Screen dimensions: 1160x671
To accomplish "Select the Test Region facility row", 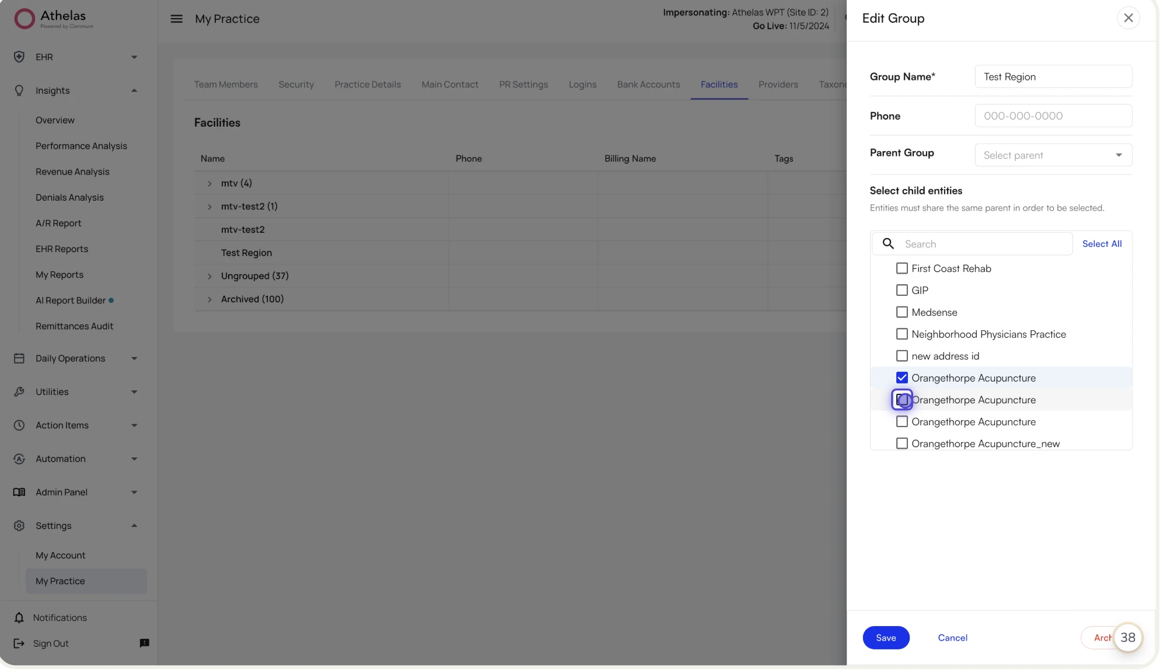I will 520,253.
